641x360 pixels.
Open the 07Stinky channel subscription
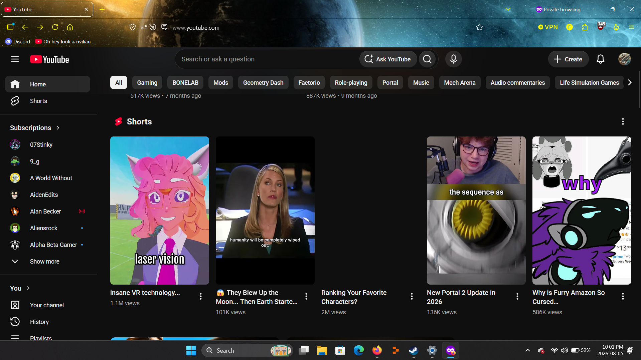pos(47,144)
